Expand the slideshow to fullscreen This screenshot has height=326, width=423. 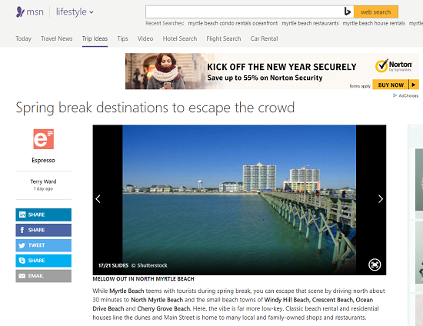coord(375,264)
